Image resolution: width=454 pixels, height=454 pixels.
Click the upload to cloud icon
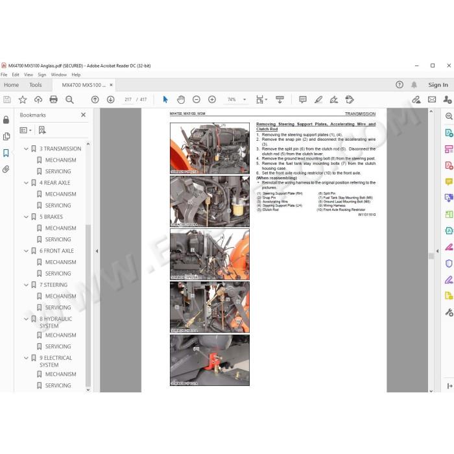(x=38, y=100)
